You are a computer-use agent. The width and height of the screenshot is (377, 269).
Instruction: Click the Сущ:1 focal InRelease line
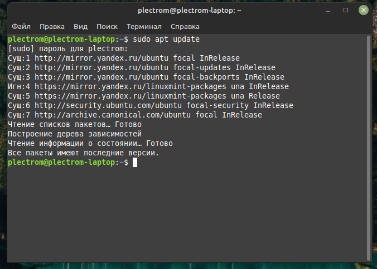(x=124, y=58)
